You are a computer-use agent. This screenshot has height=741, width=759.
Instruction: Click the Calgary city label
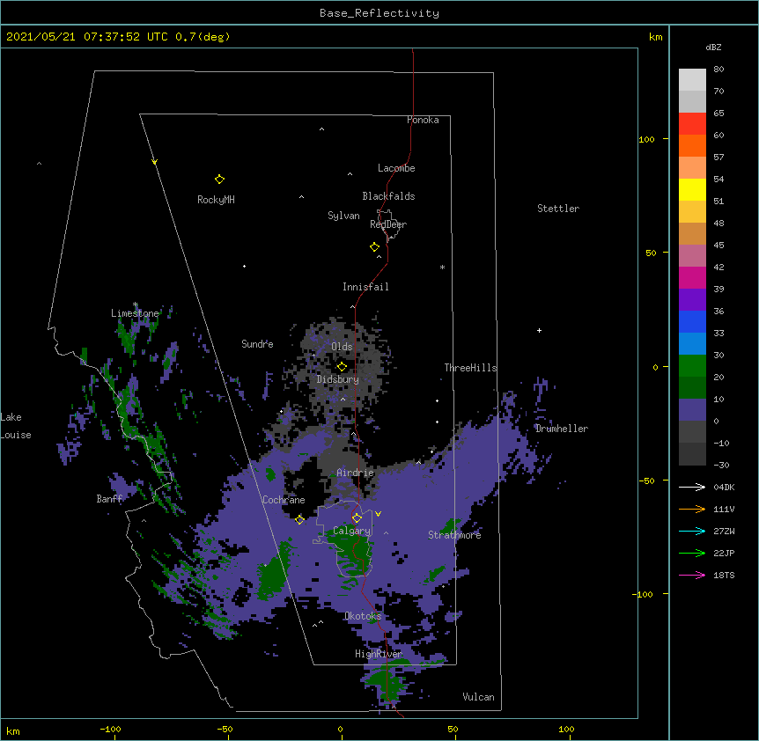tap(351, 531)
